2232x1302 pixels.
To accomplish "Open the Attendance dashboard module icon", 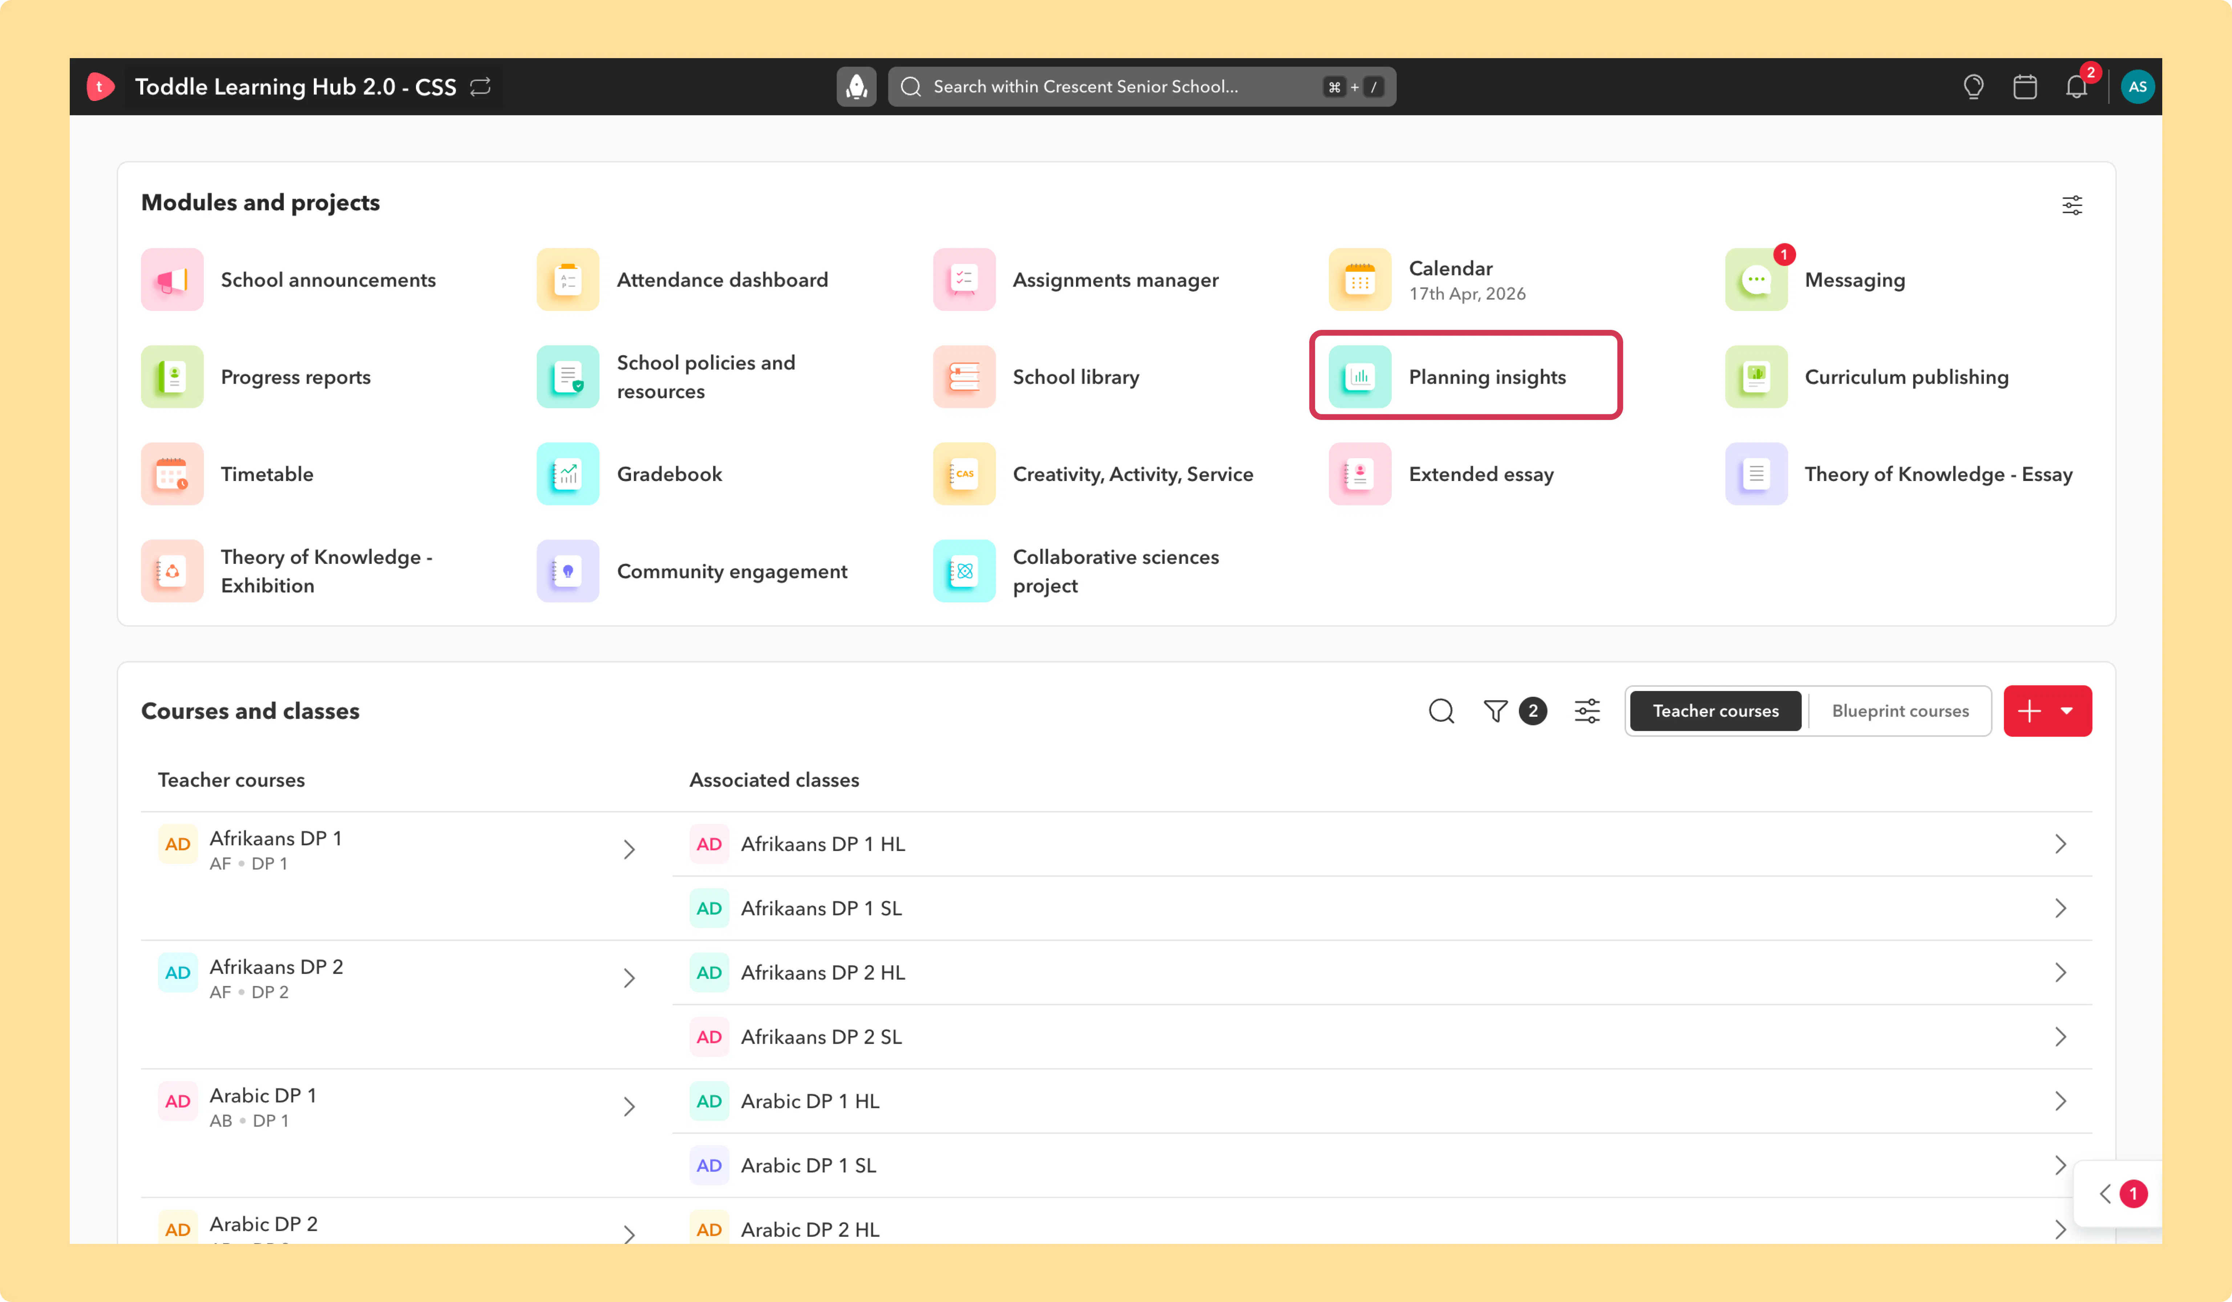I will point(568,280).
